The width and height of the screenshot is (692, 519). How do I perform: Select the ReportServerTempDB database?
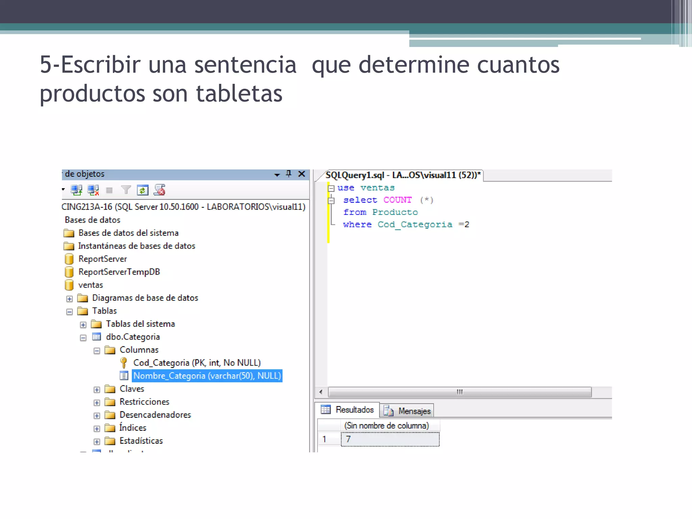pyautogui.click(x=119, y=272)
